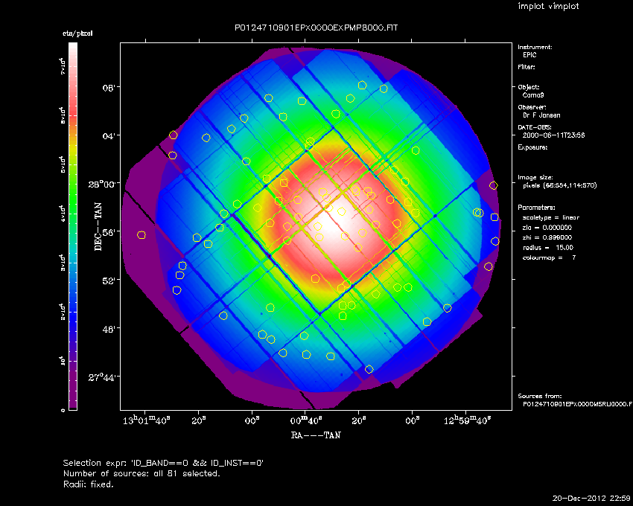Click the 04' declination tick label
Viewport: 633px width, 506px height.
pyautogui.click(x=109, y=135)
